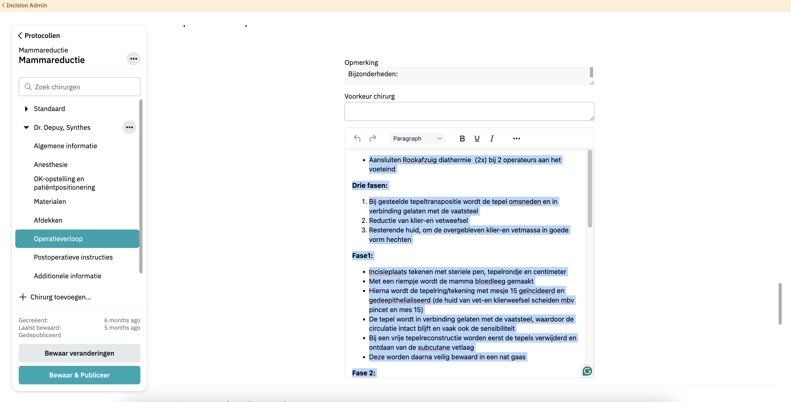Open the Materialen section
Screen dimensions: 791x402
coord(50,202)
